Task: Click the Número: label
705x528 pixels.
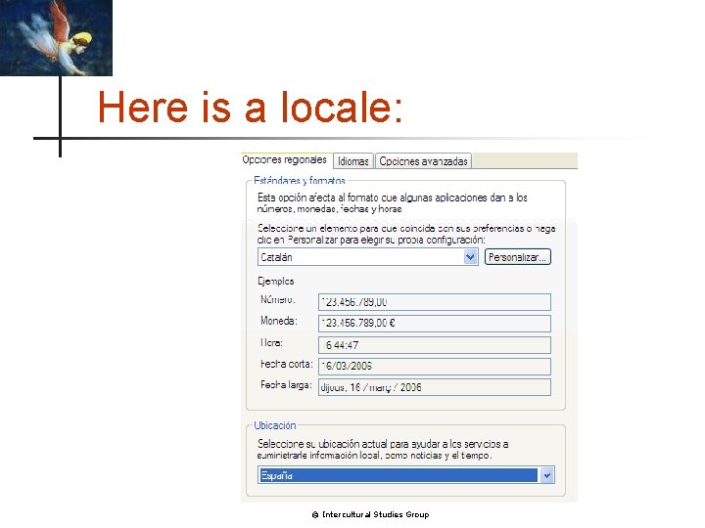Action: click(x=277, y=299)
